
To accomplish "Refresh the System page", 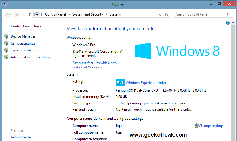I will click(x=167, y=14).
